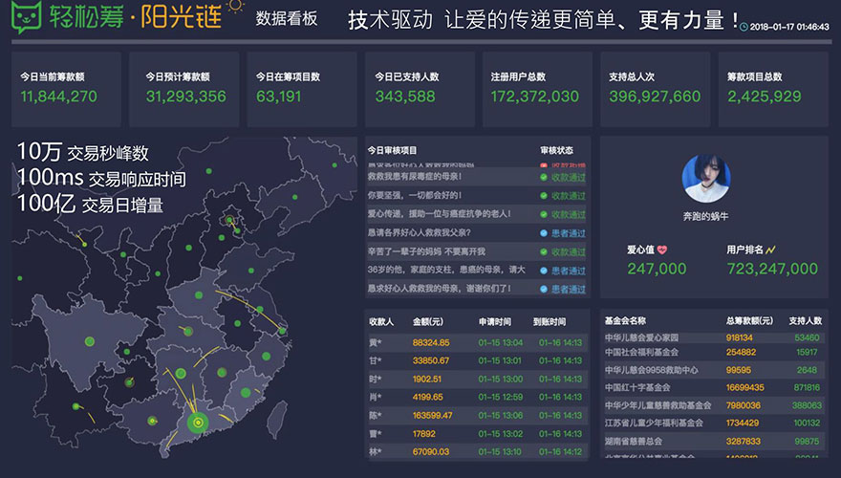Open the 今日在筹项目数 card 63,191
The width and height of the screenshot is (841, 478).
[302, 89]
